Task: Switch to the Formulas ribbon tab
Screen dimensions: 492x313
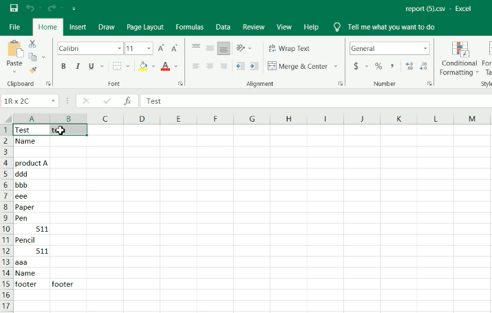Action: [x=189, y=27]
